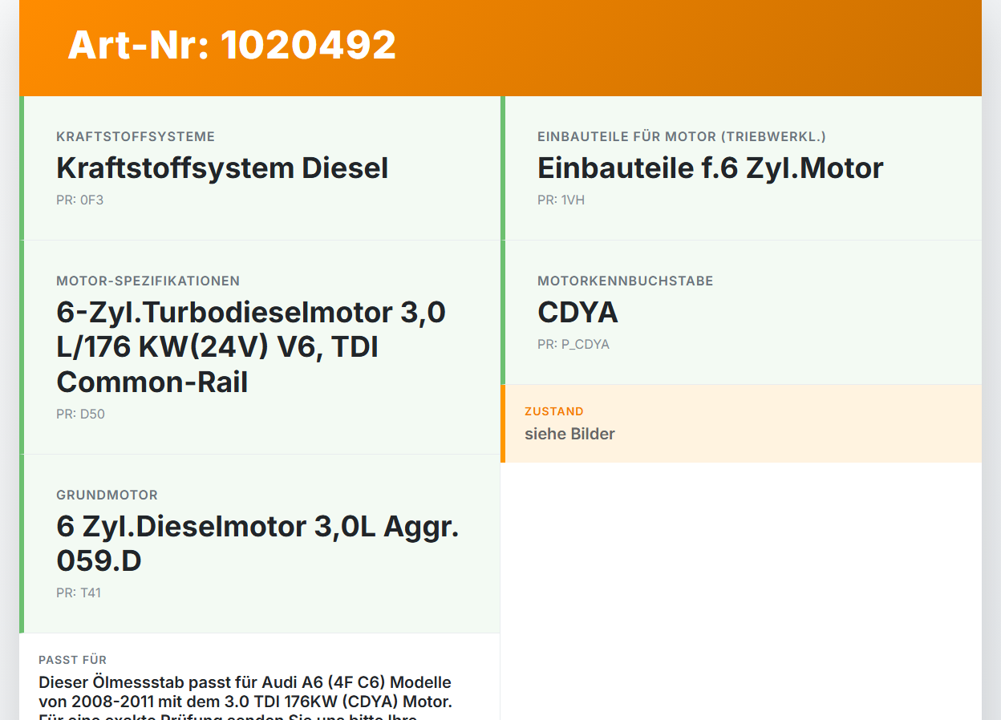1001x720 pixels.
Task: Click the Kraftstoffsystem Diesel value
Action: coord(222,168)
